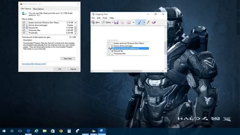Click Snipping Tool vertical scrollbar thumb
The image size is (240, 135).
(165, 48)
